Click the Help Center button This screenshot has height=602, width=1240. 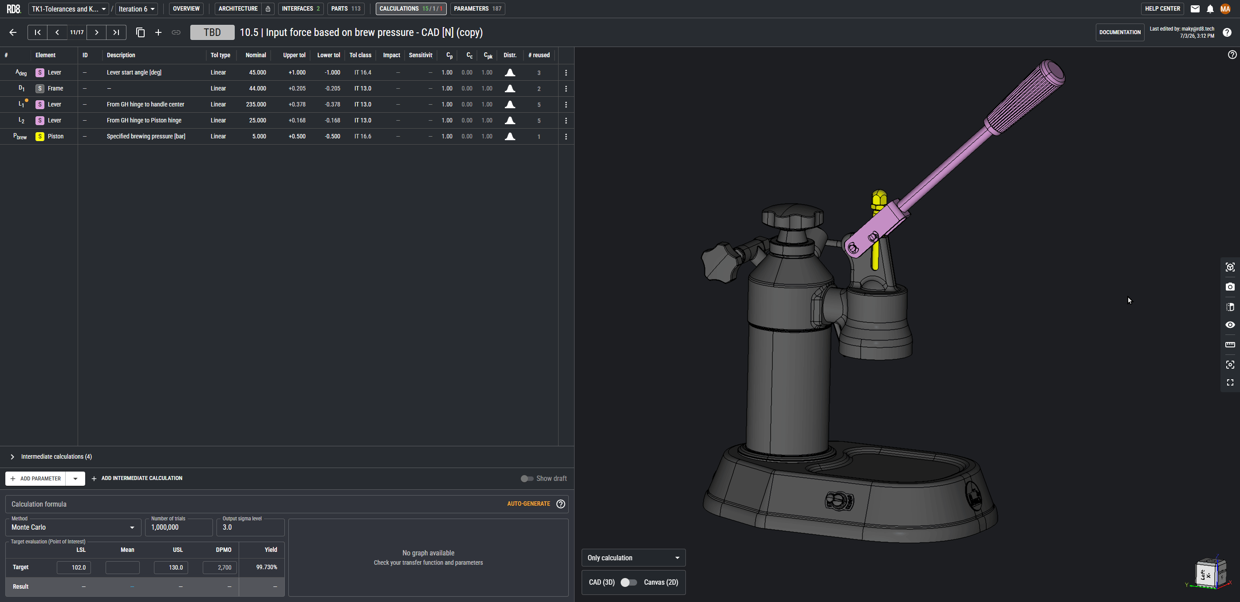[x=1162, y=9]
